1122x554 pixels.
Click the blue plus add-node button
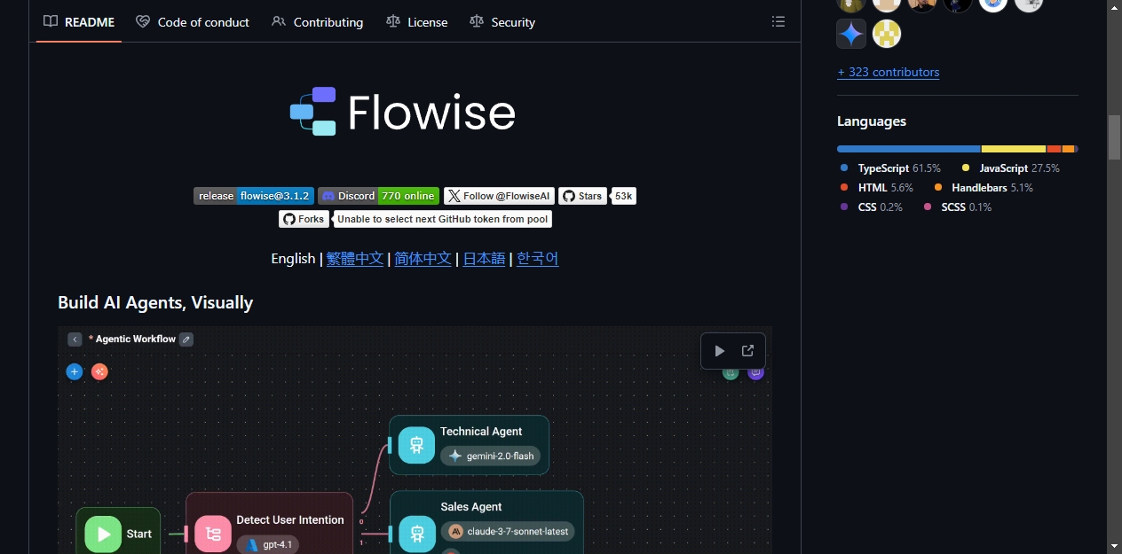pos(75,371)
